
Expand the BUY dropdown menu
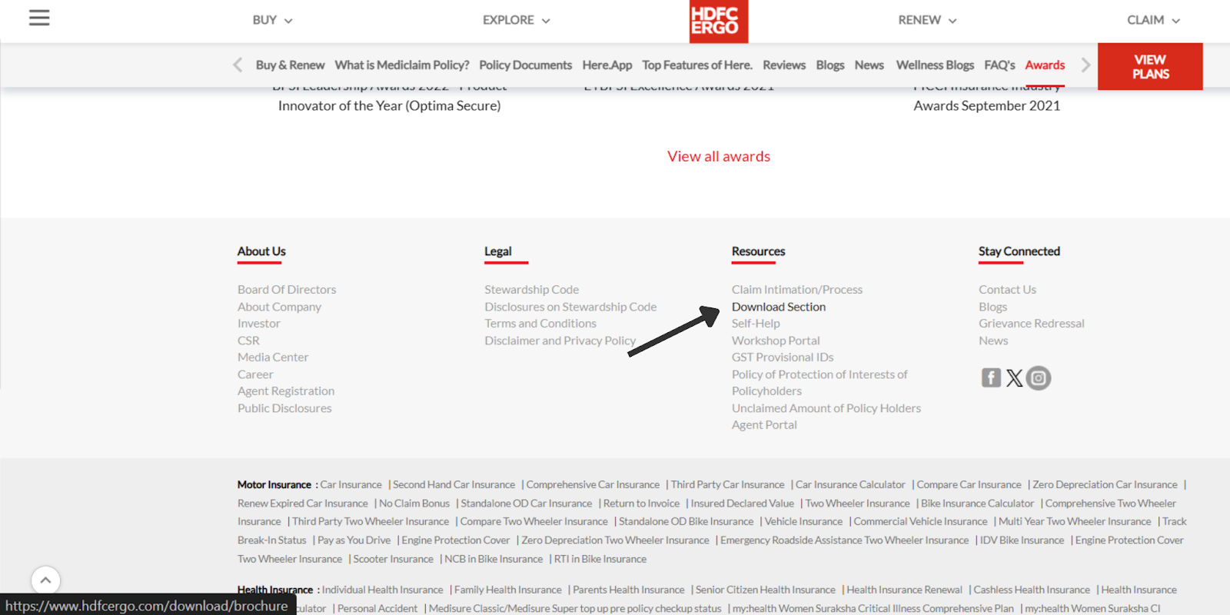pos(272,20)
